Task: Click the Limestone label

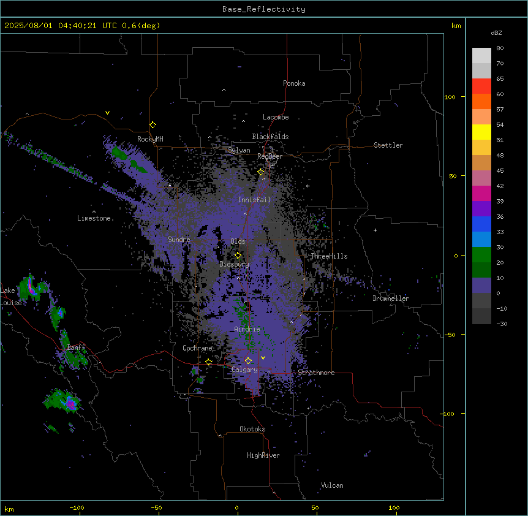Action: (x=94, y=218)
